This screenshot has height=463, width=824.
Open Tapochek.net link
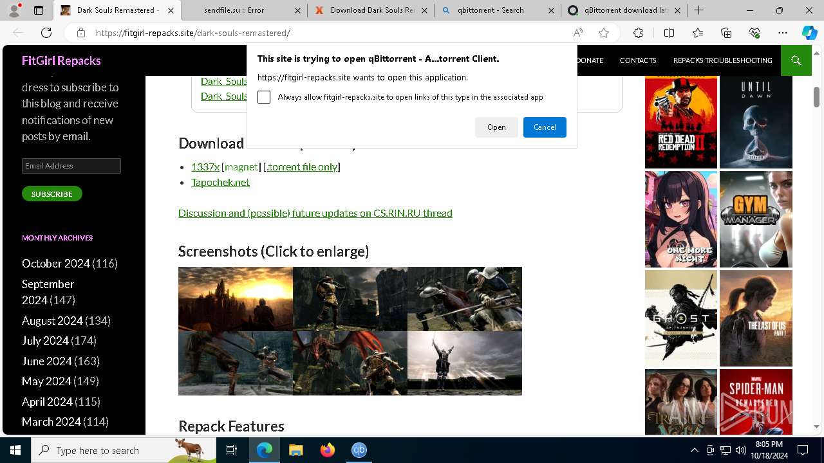[x=220, y=182]
